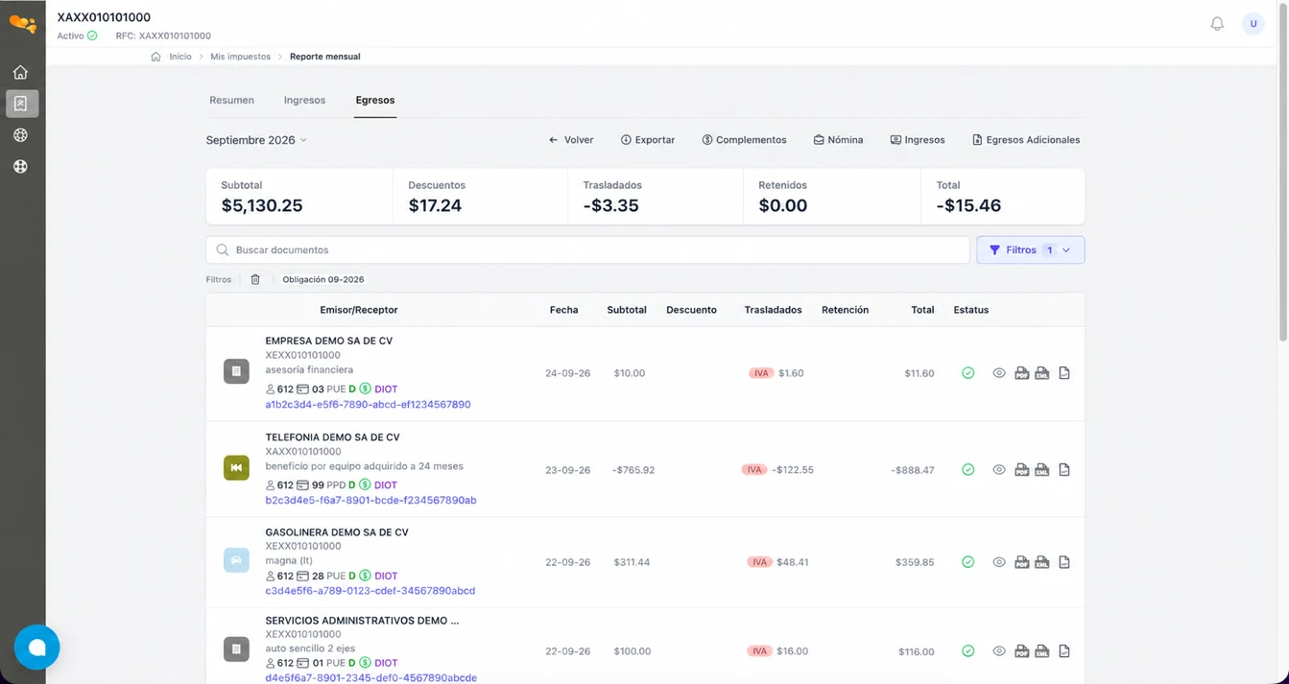Viewport: 1289px width, 684px height.
Task: Toggle eye icon for TELEFONIA DEMO row
Action: tap(999, 470)
